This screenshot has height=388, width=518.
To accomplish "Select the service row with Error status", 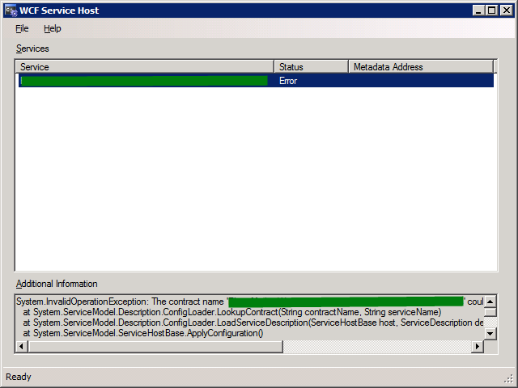I will pos(256,81).
